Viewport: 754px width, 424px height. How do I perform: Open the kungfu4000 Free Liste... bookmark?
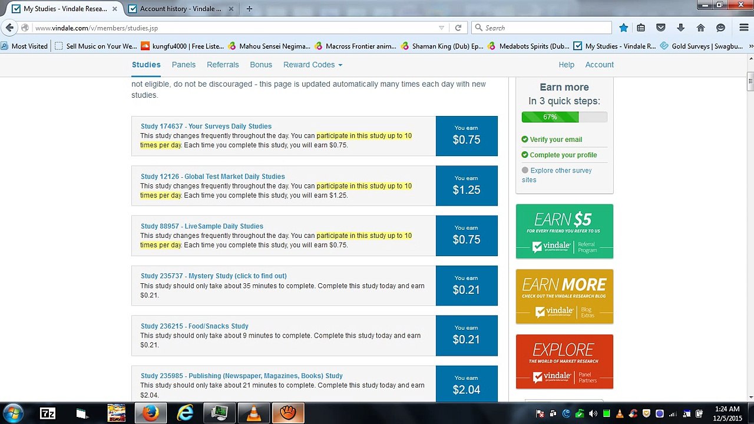tap(183, 46)
